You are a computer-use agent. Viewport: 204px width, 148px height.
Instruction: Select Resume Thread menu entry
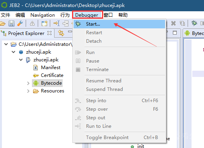pyautogui.click(x=119, y=81)
